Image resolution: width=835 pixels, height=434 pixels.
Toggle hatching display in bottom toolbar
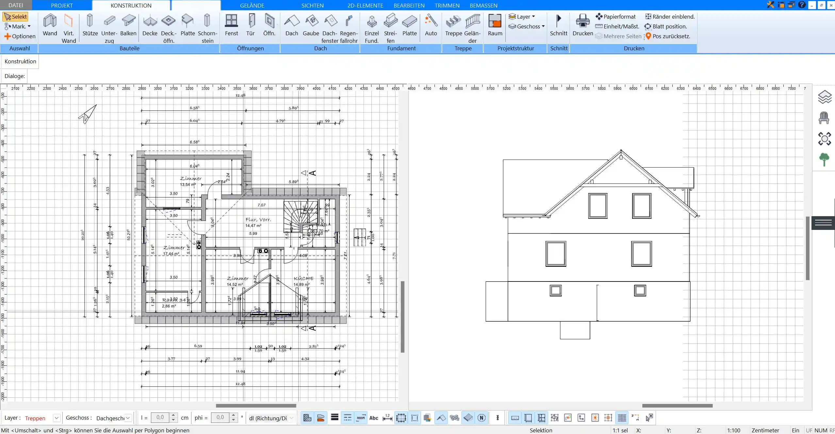click(307, 418)
